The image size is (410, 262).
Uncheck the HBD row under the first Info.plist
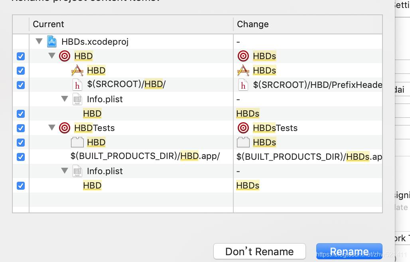(21, 114)
